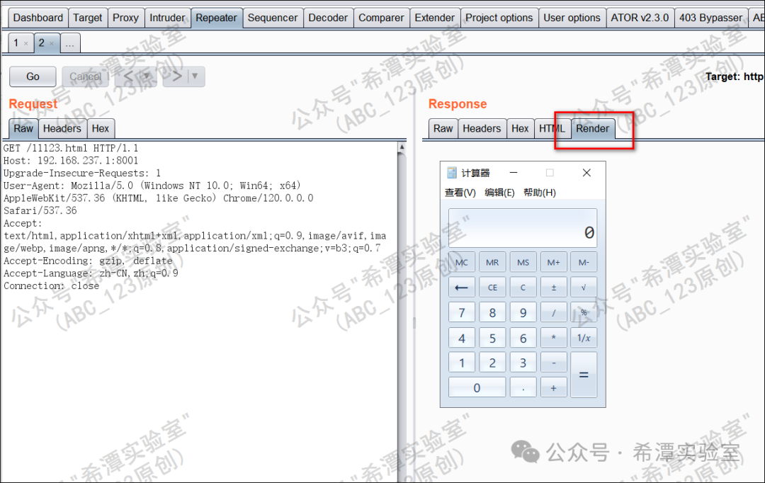
Task: Click calculator plus button
Action: [x=554, y=388]
